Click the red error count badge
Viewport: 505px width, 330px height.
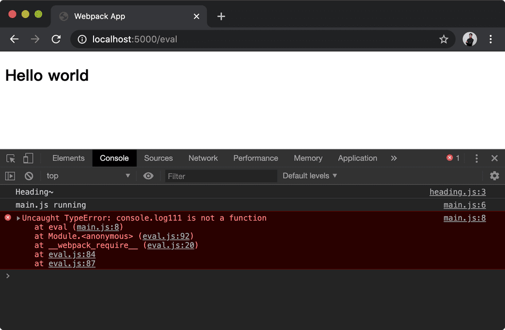click(x=453, y=158)
